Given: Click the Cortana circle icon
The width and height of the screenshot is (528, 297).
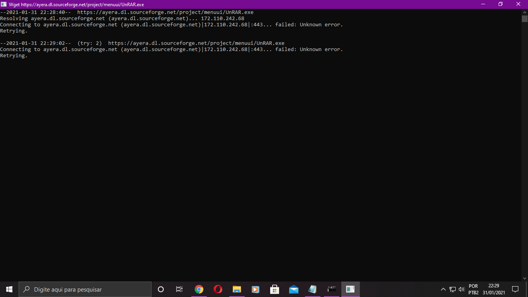Looking at the screenshot, I should tap(161, 289).
